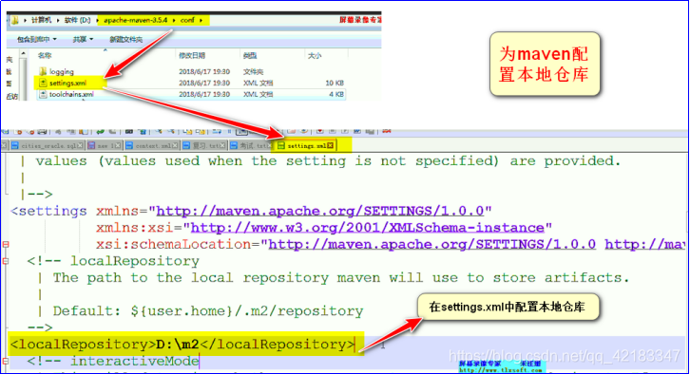
Task: Select the settings.xml editor tab
Action: pyautogui.click(x=306, y=145)
